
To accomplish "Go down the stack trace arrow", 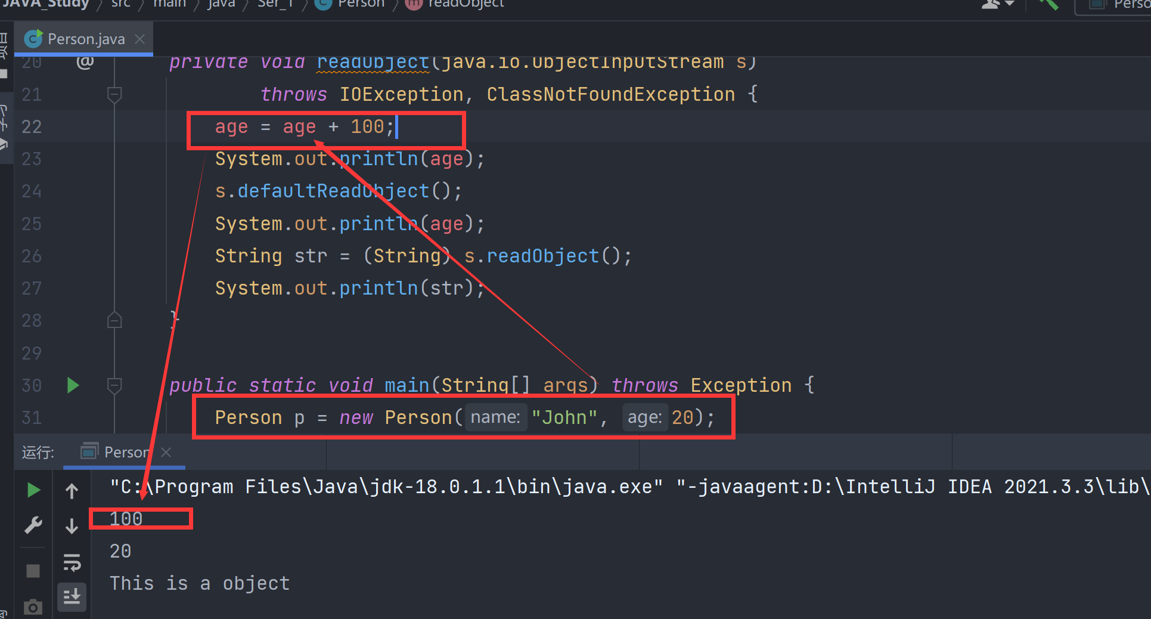I will tap(72, 526).
